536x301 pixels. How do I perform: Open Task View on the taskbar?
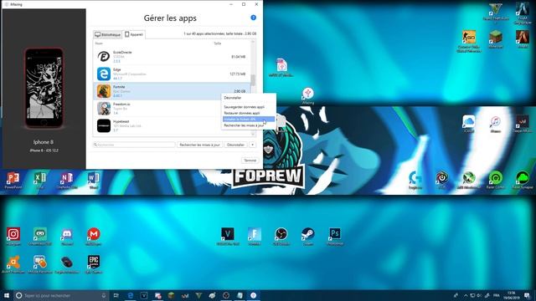click(116, 295)
